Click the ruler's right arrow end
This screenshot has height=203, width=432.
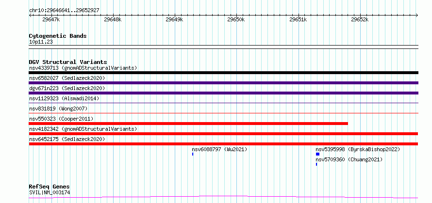point(417,16)
